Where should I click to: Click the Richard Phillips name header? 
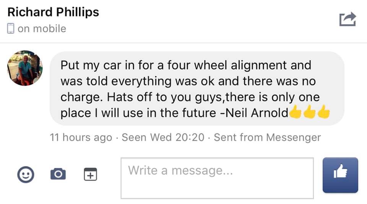53,12
